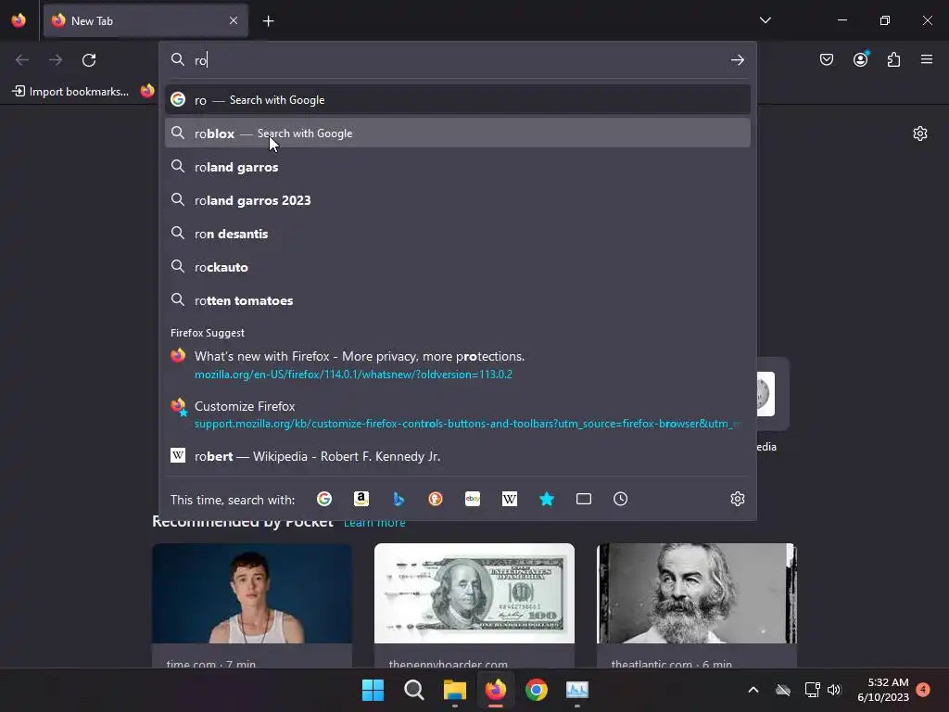Search history using the clock icon

click(620, 499)
